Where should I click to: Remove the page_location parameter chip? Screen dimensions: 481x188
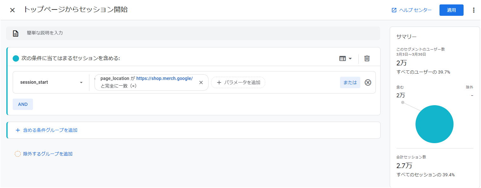[201, 82]
